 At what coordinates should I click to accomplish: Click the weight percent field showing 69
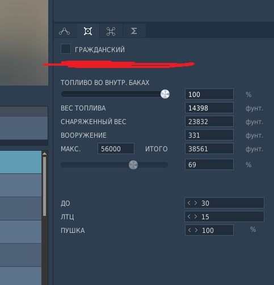209,164
